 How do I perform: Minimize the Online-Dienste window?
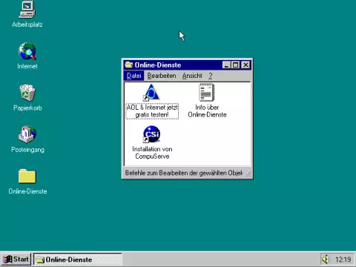(x=226, y=65)
